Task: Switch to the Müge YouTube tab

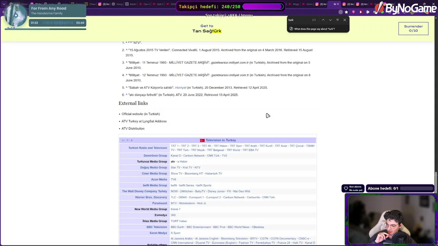Action: tap(295, 4)
